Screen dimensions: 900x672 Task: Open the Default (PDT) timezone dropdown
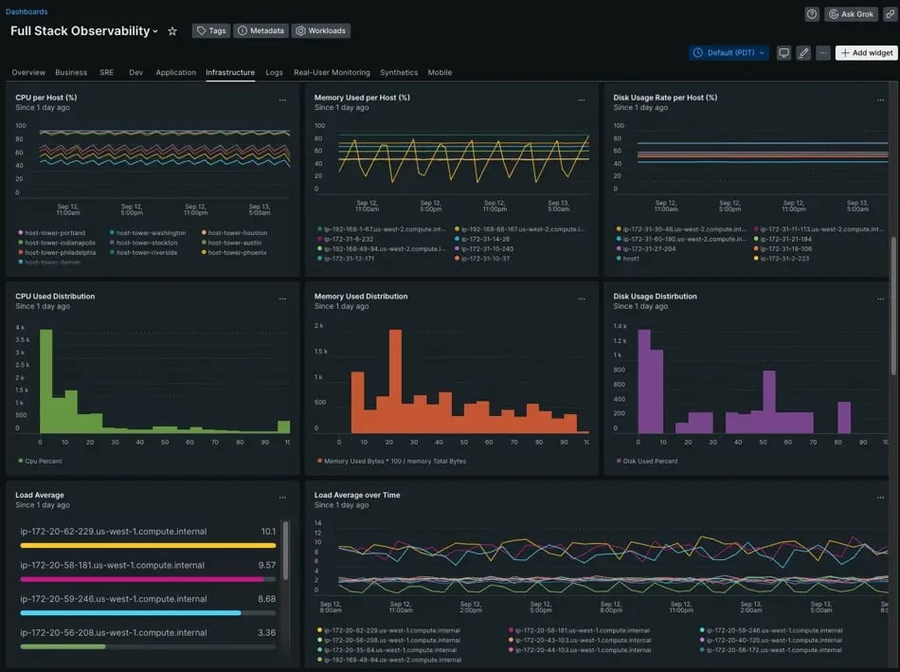727,51
